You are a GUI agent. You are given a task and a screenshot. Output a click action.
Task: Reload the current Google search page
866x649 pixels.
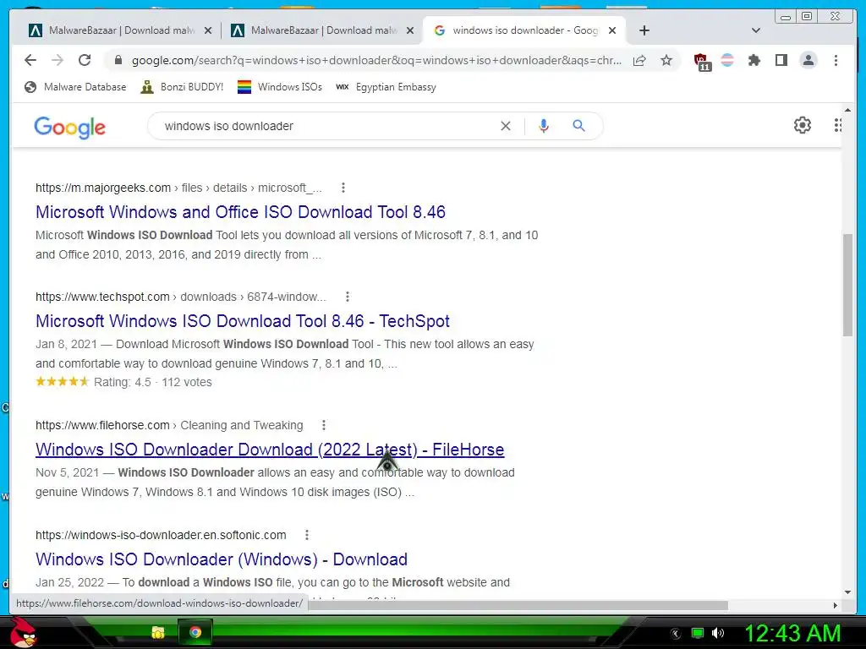85,60
